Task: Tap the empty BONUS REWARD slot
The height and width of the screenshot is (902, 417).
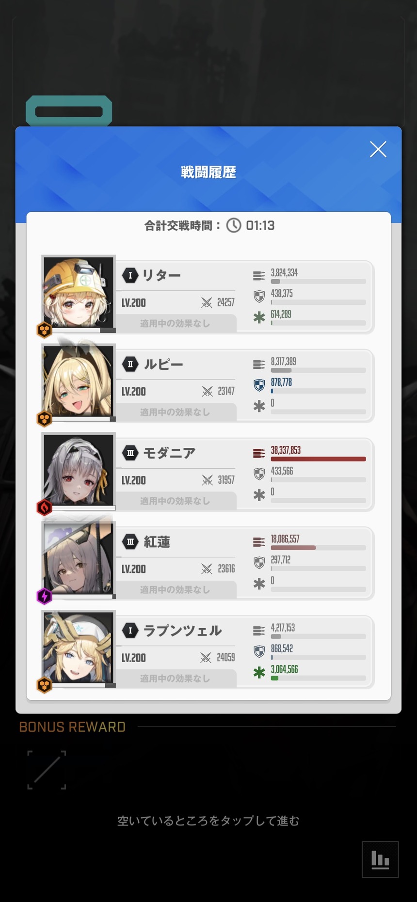Action: pos(47,770)
